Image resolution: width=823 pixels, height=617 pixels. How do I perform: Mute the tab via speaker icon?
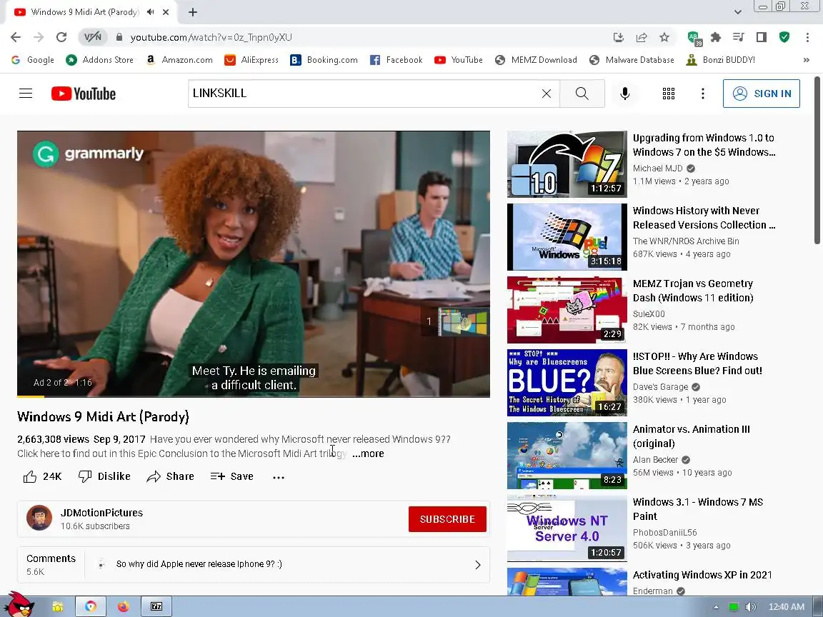[151, 12]
